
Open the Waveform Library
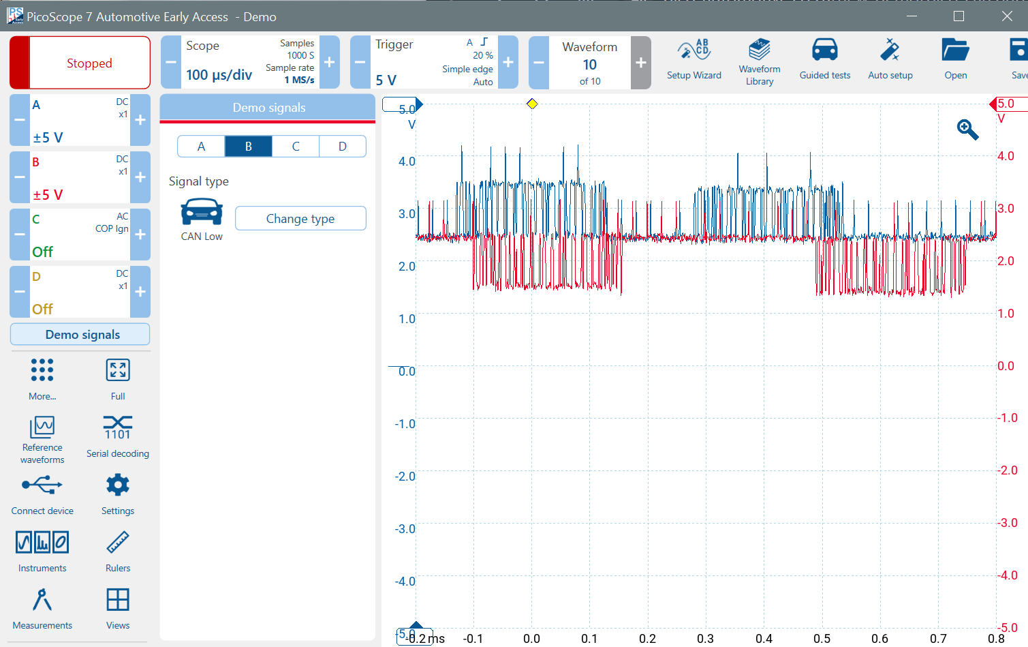(759, 61)
